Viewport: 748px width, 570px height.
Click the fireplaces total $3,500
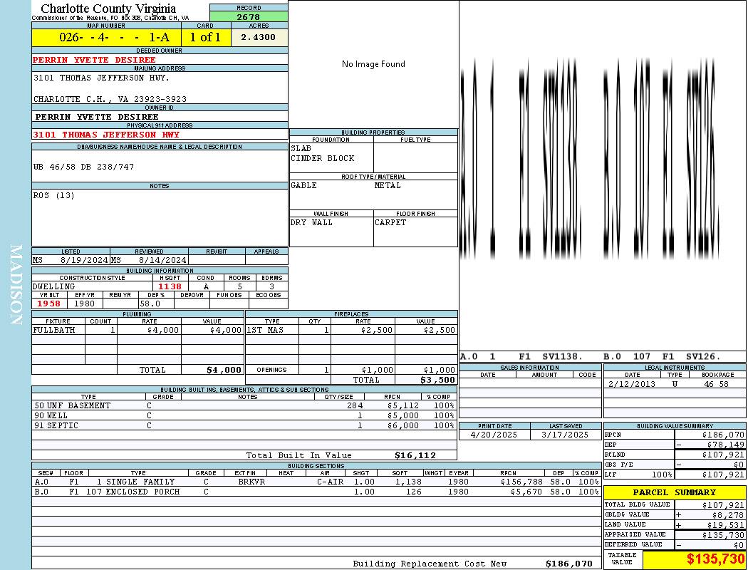[437, 380]
